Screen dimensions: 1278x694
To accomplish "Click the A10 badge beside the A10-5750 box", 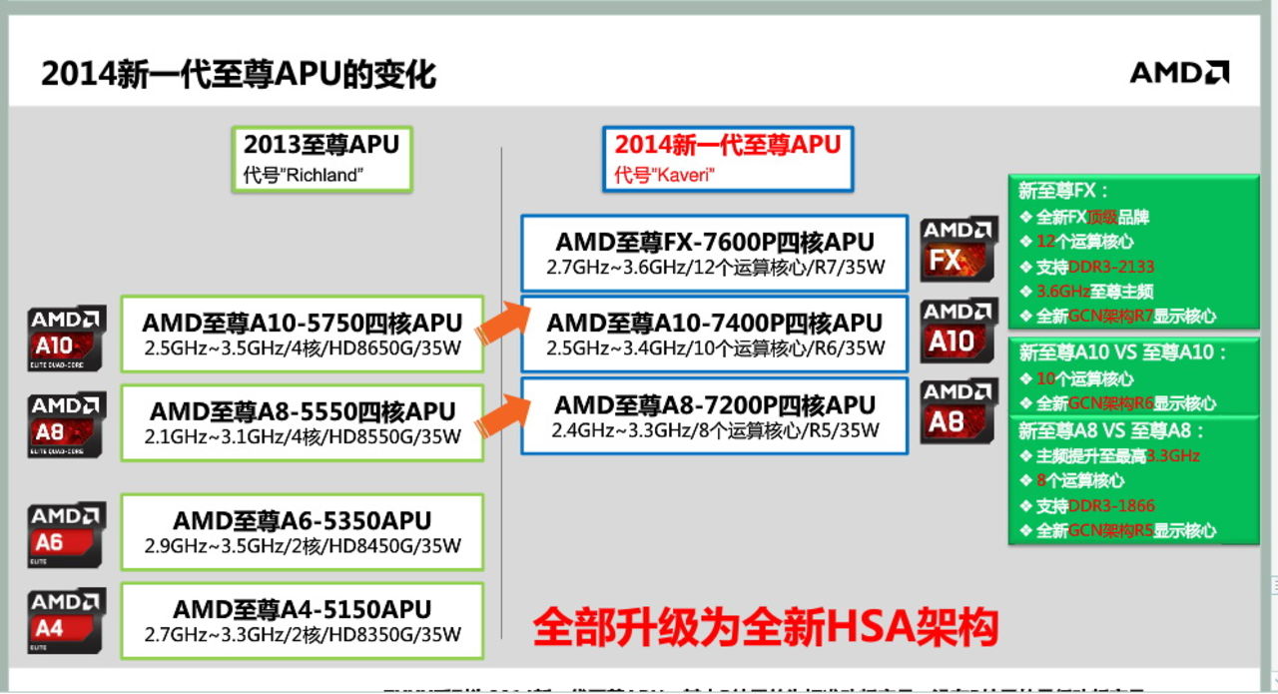I will (67, 339).
